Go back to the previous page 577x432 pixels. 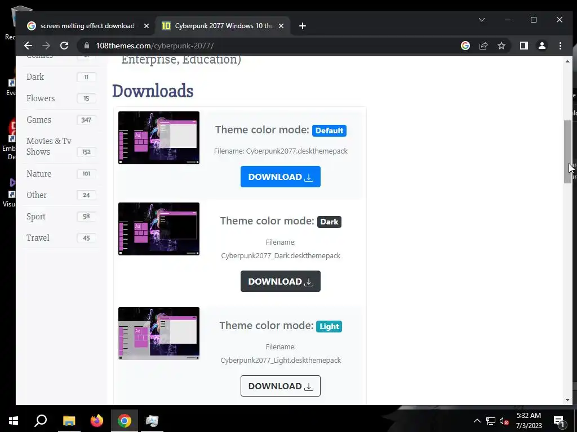coord(28,46)
